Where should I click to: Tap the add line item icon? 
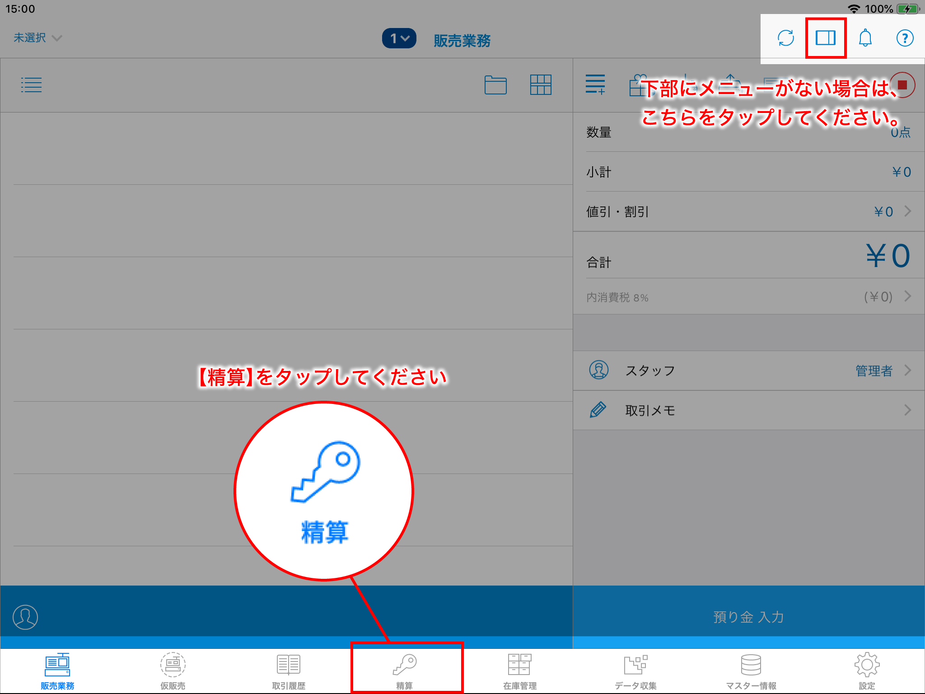pyautogui.click(x=595, y=84)
